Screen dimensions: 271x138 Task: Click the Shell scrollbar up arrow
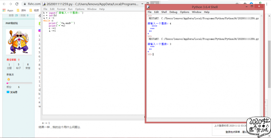[261, 16]
